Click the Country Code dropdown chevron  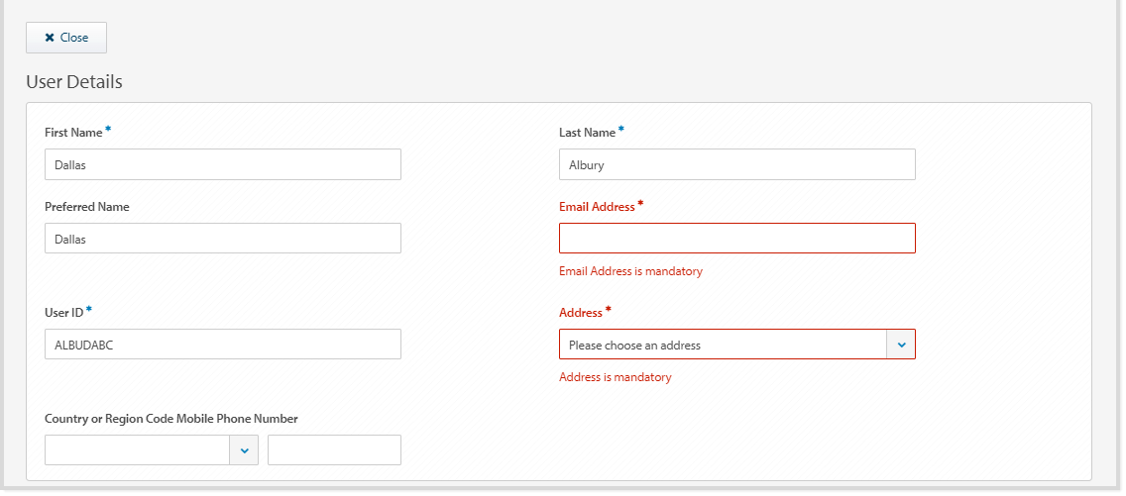(244, 449)
